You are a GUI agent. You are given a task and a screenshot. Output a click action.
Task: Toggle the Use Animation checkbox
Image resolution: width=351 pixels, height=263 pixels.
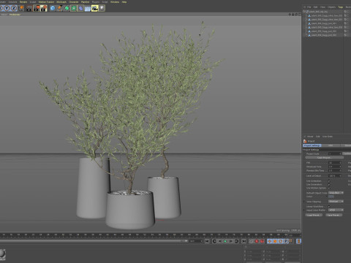pyautogui.click(x=329, y=181)
